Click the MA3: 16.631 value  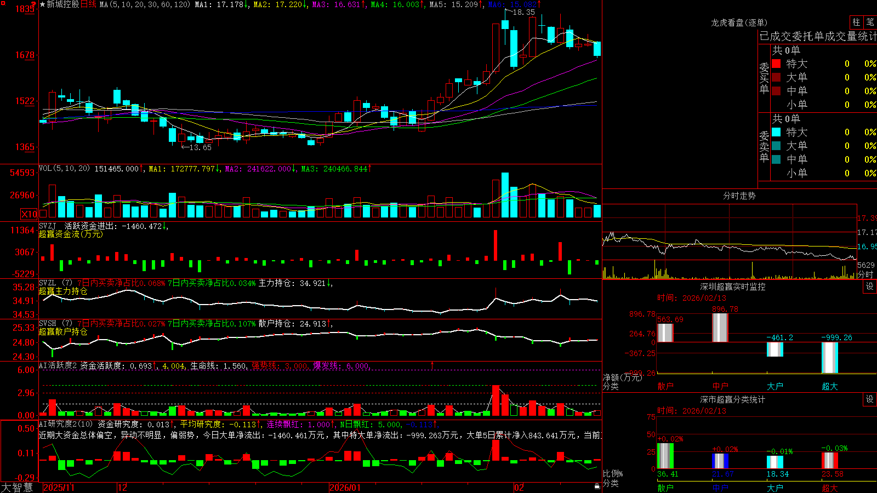coord(337,4)
